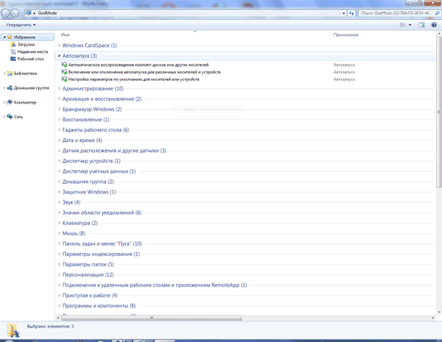Click the Диспетчер устройств (1) header
442x342 pixels.
(x=92, y=161)
